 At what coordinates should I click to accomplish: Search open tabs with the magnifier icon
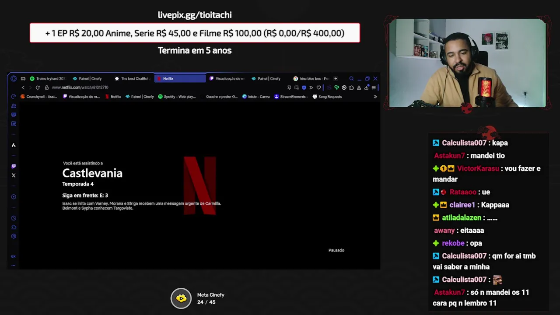(x=351, y=79)
